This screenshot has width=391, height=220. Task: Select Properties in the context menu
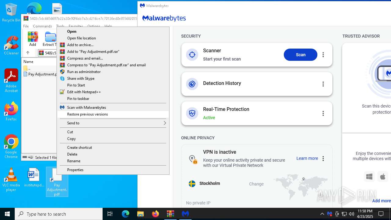[x=113, y=170]
